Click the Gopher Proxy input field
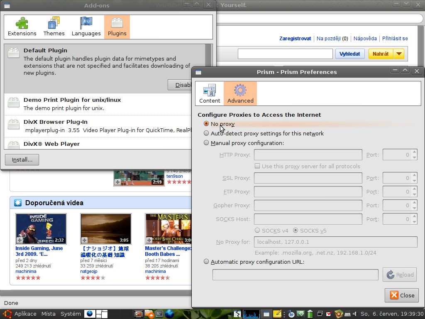This screenshot has height=319, width=425. (308, 205)
